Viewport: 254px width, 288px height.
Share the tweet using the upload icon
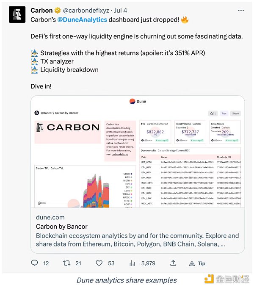(x=173, y=263)
